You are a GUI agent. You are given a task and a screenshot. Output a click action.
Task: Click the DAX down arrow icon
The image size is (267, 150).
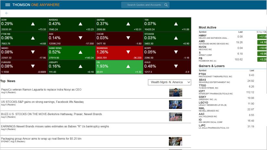click(x=81, y=38)
